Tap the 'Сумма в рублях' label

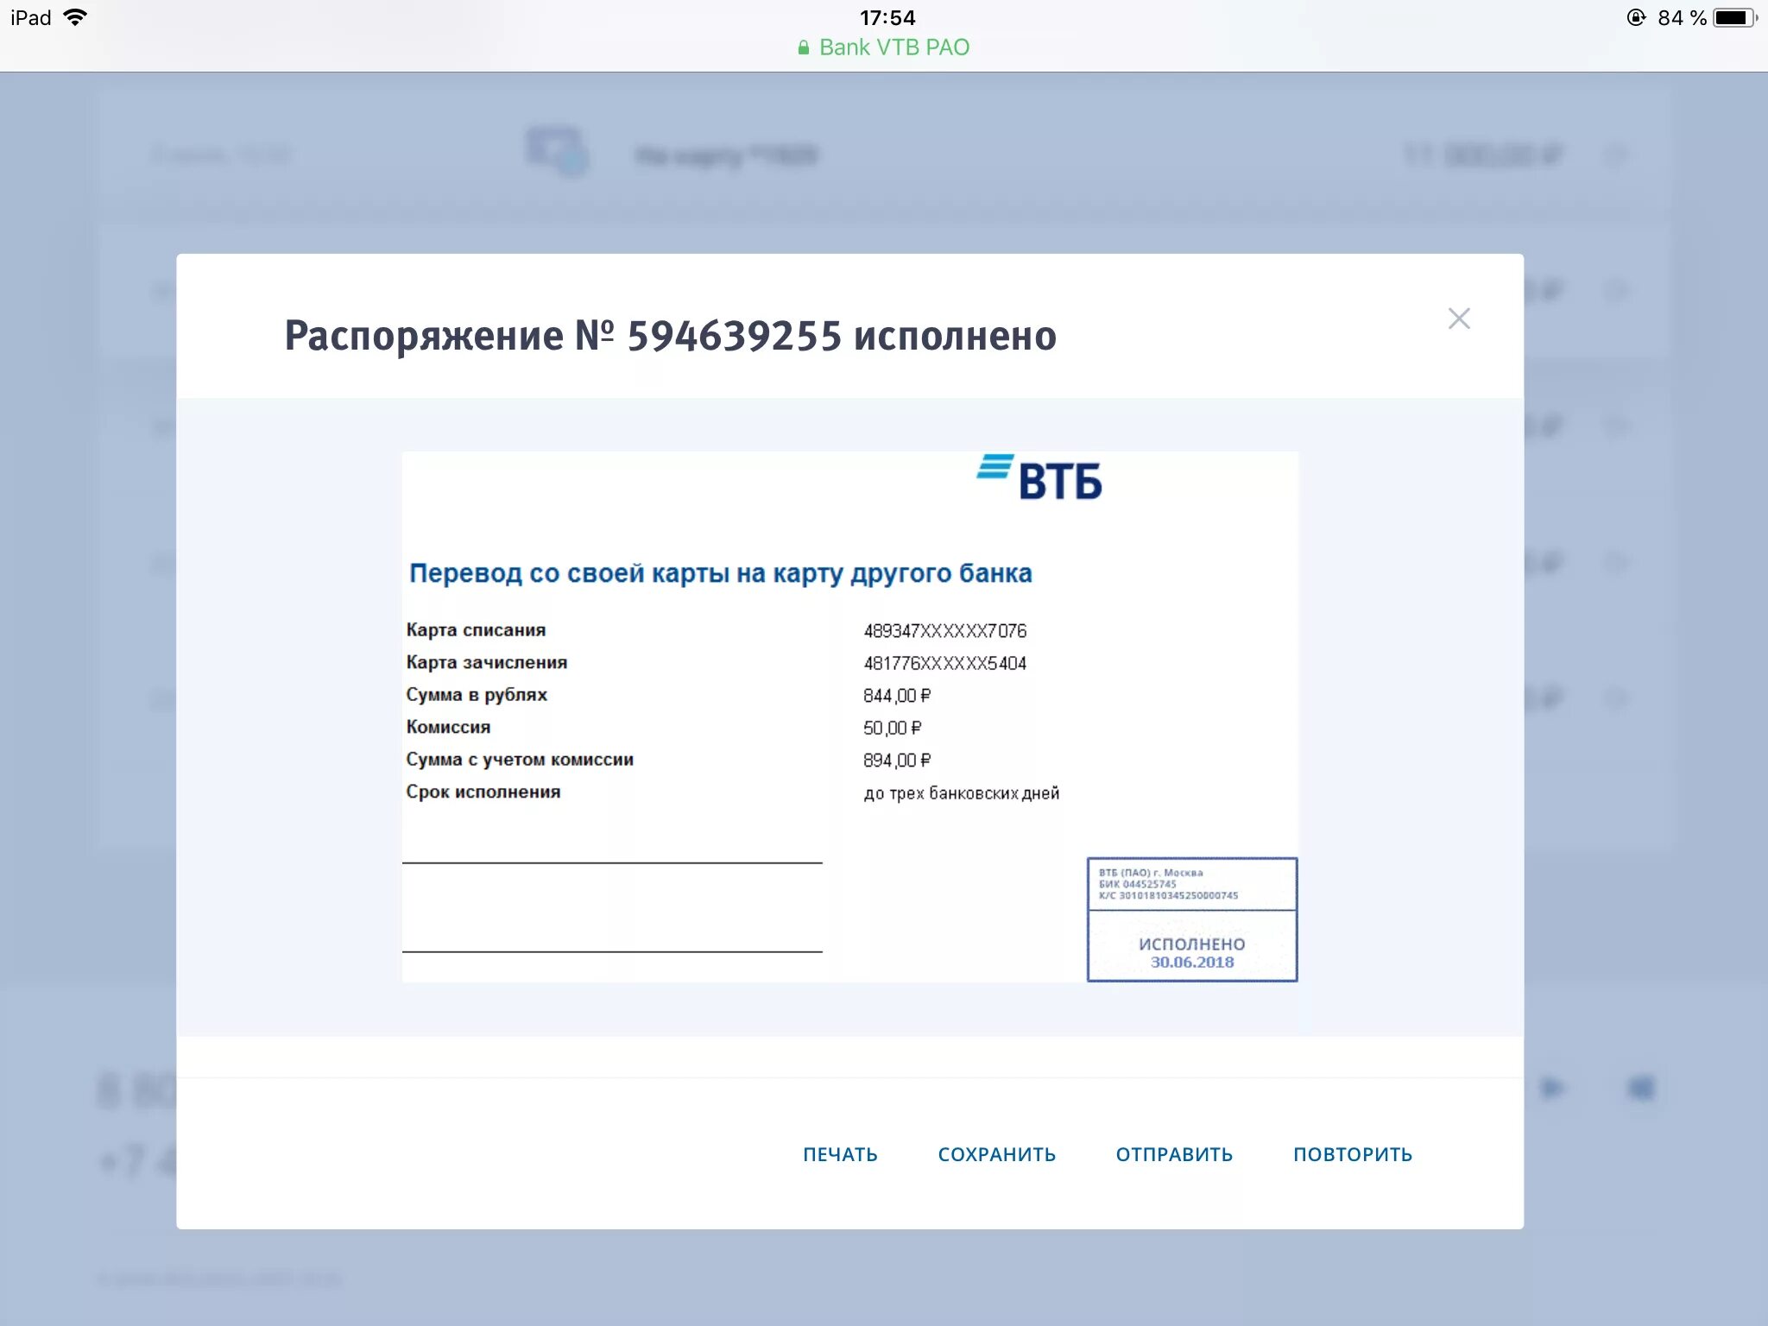477,695
